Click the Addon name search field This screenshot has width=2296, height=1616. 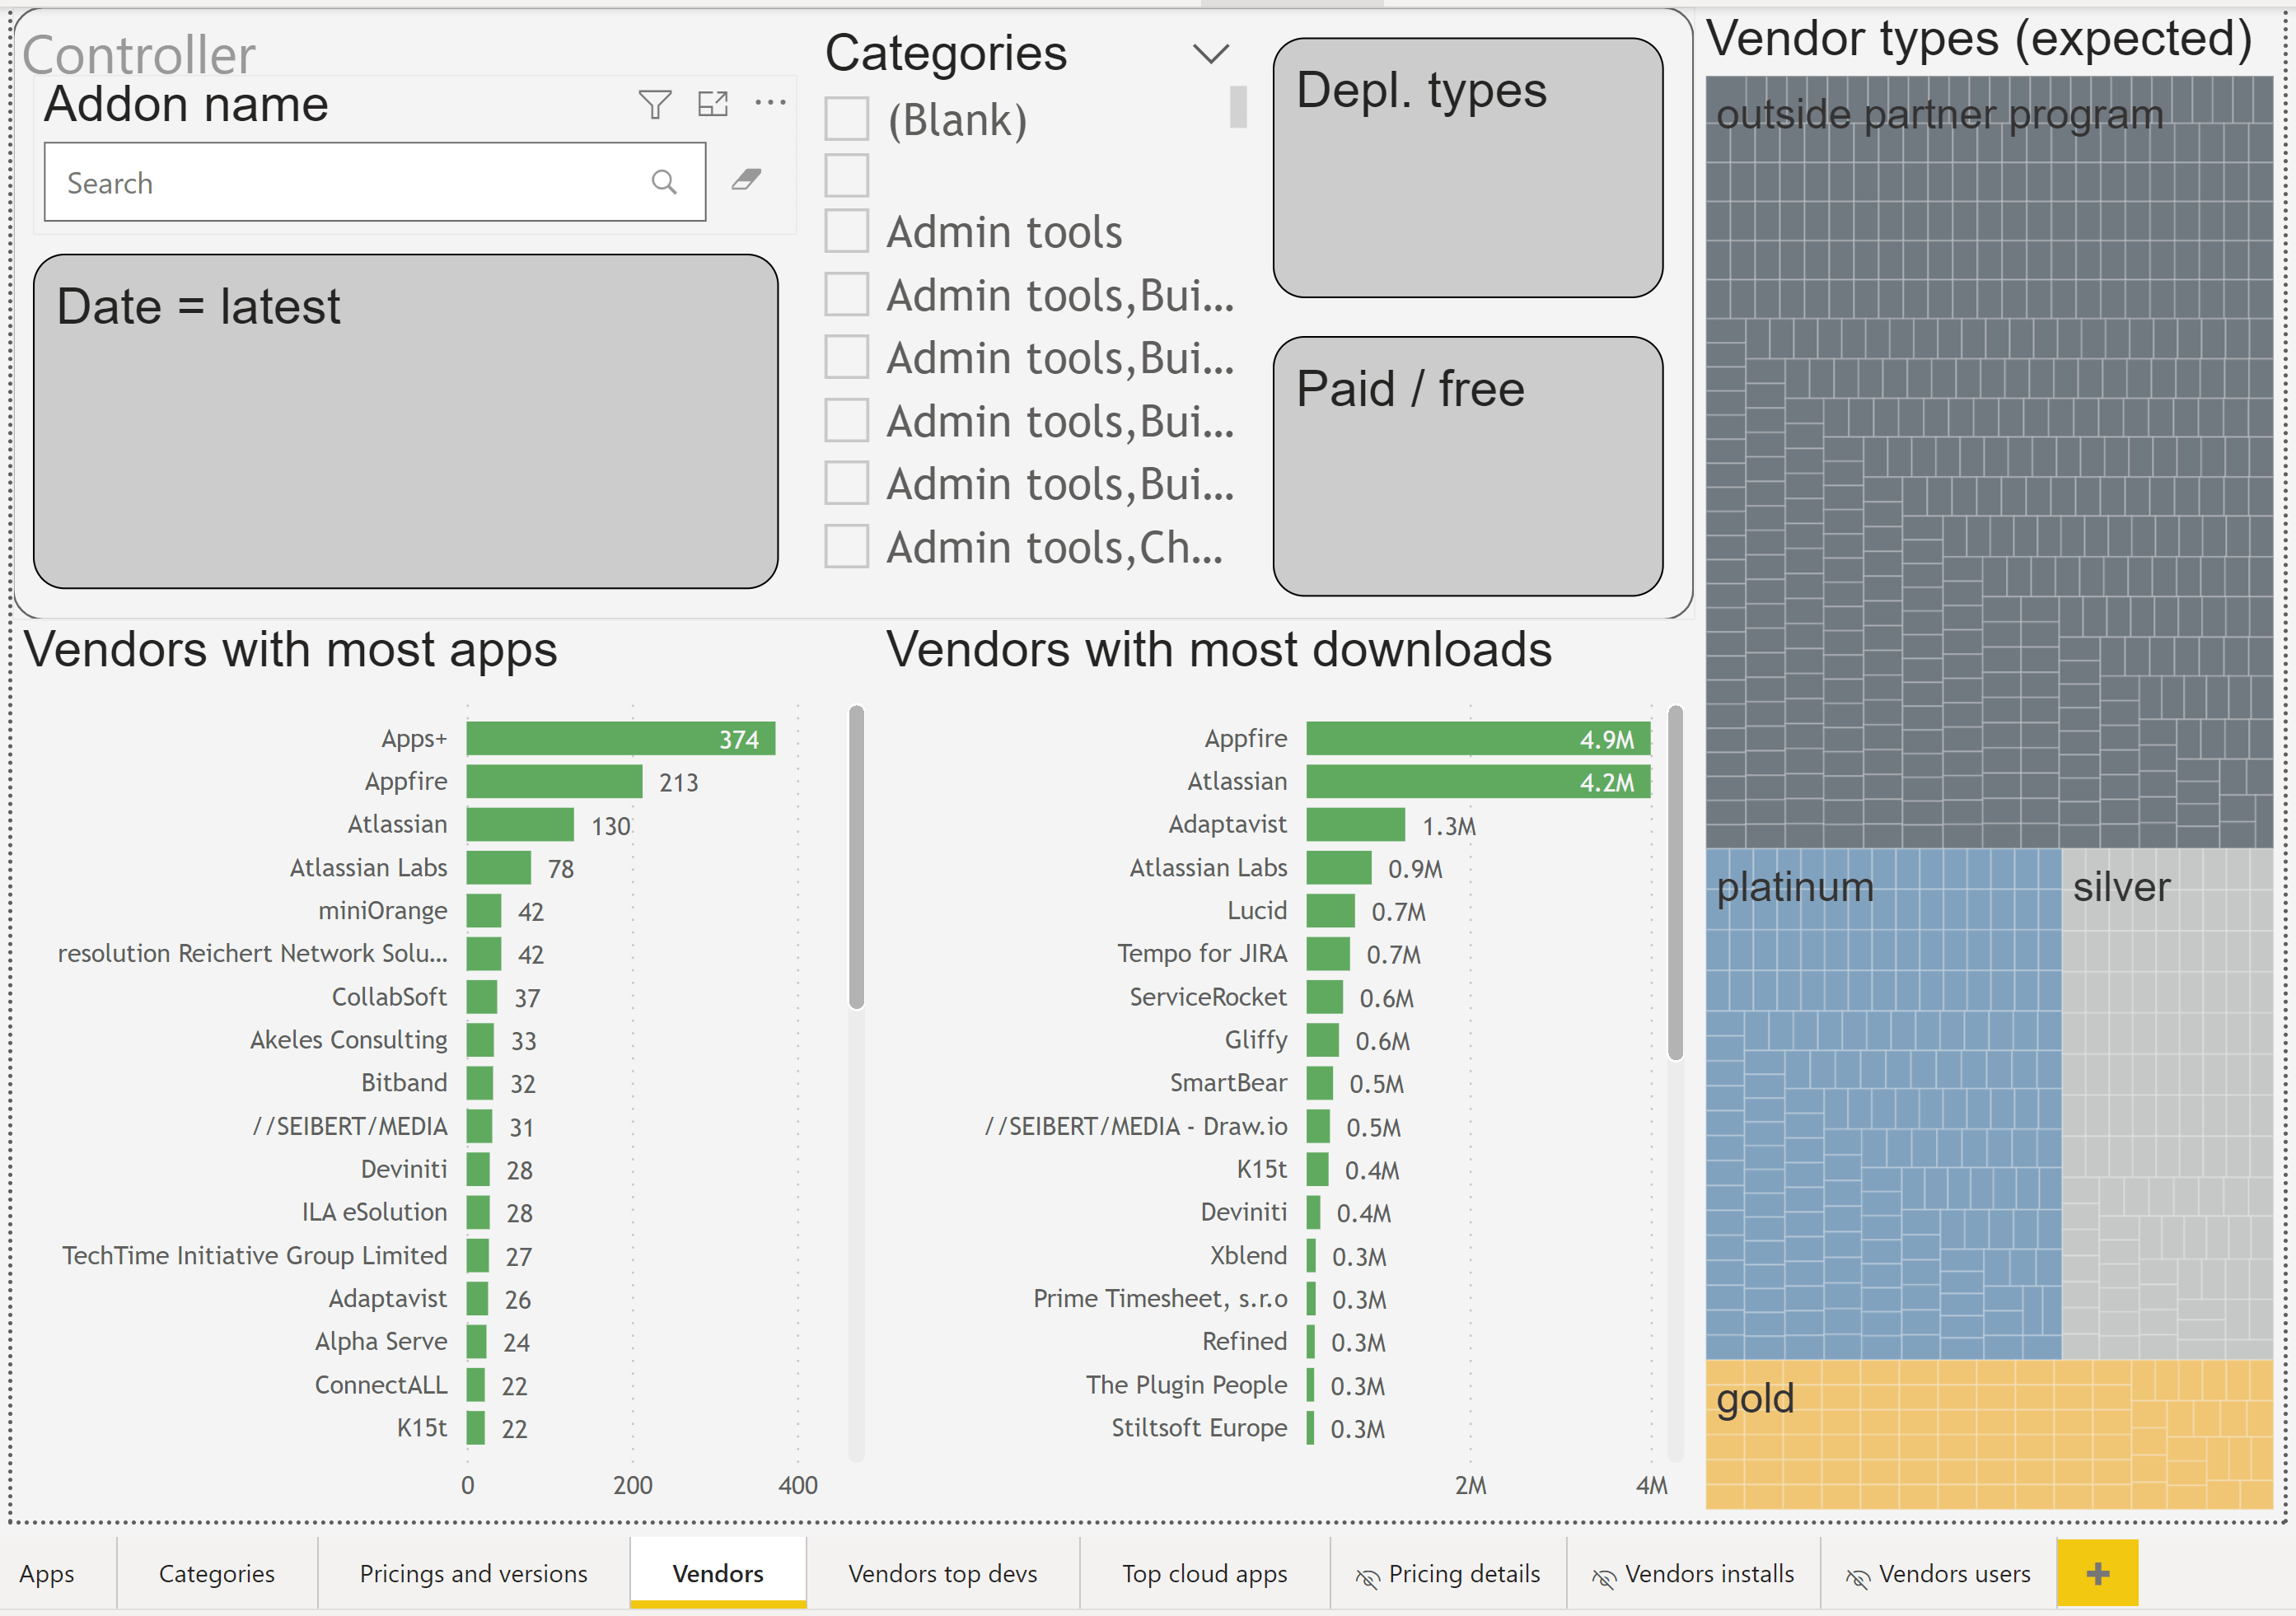pyautogui.click(x=375, y=182)
